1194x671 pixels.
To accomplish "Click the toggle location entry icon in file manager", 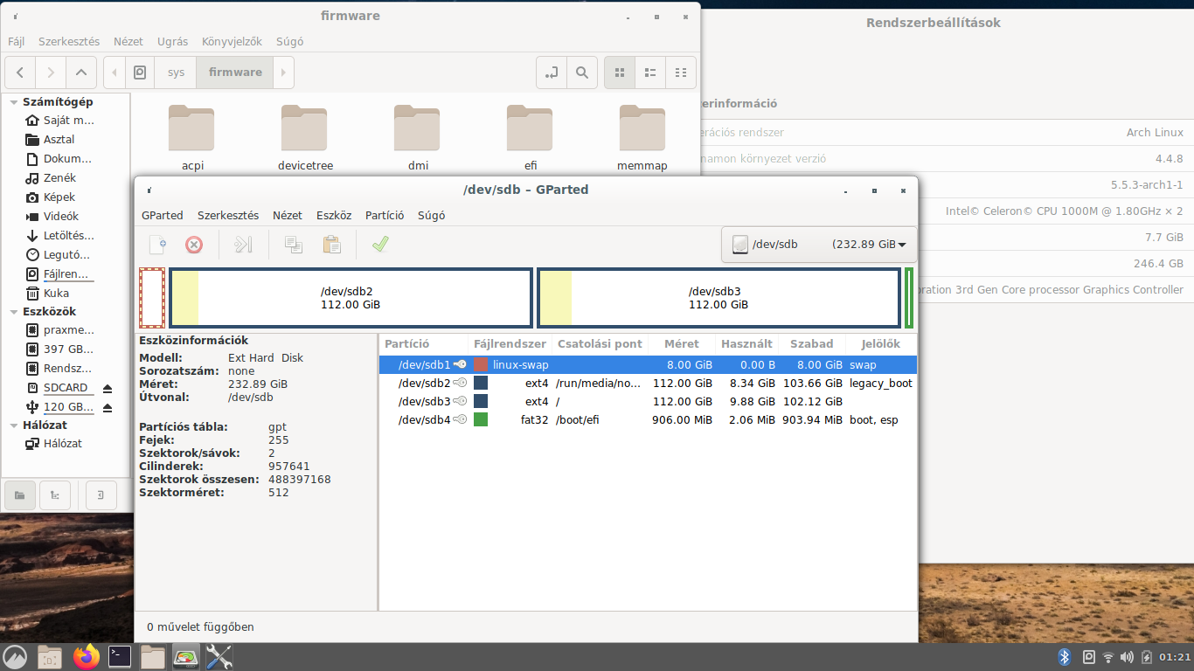I will [551, 73].
